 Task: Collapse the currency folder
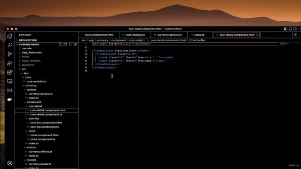click(47, 85)
